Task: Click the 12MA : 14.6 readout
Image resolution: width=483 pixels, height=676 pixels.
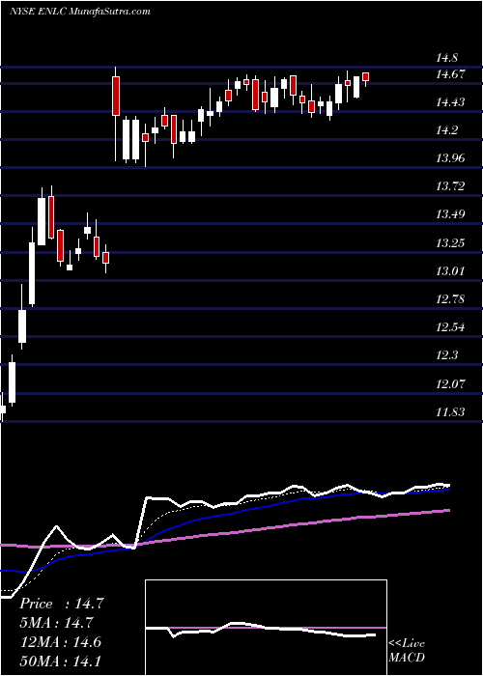Action: tap(60, 642)
